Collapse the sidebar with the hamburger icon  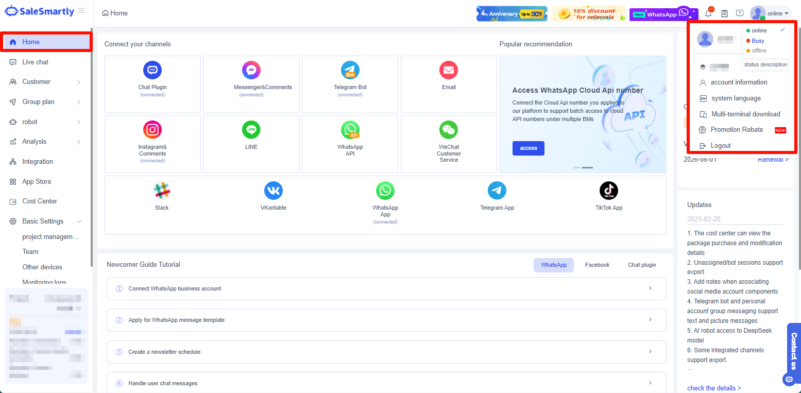(81, 11)
